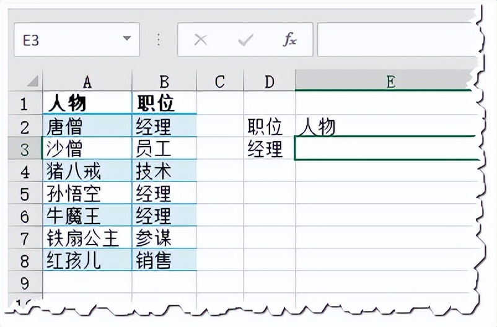Select column C header

pyautogui.click(x=219, y=81)
